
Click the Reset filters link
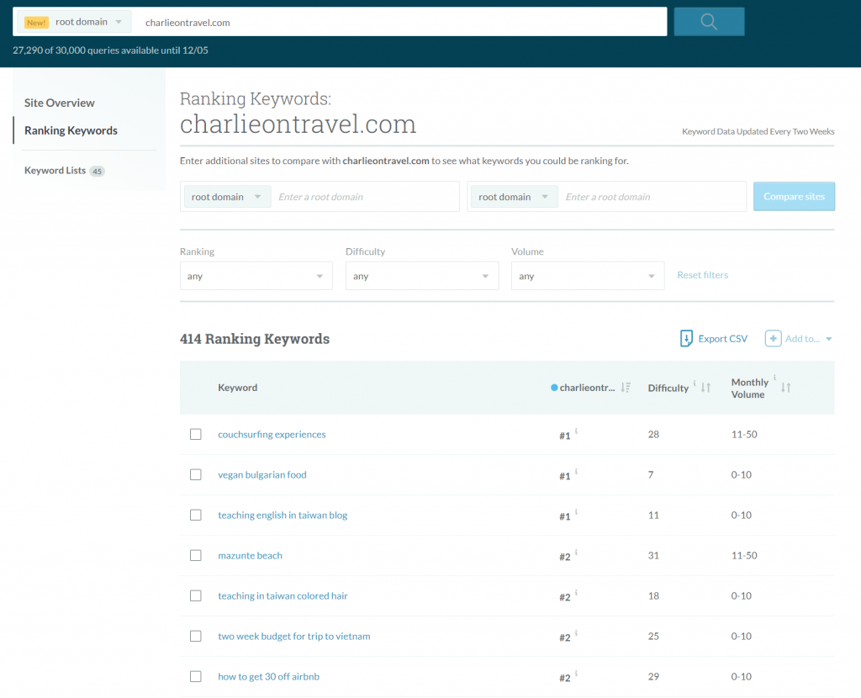click(702, 275)
